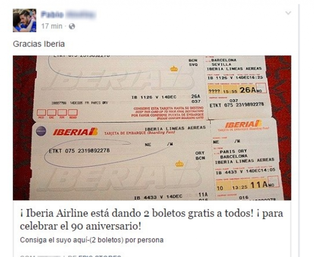The image size is (314, 257).
Task: Open the '2 boletos gratis' headline link
Action: tap(151, 220)
